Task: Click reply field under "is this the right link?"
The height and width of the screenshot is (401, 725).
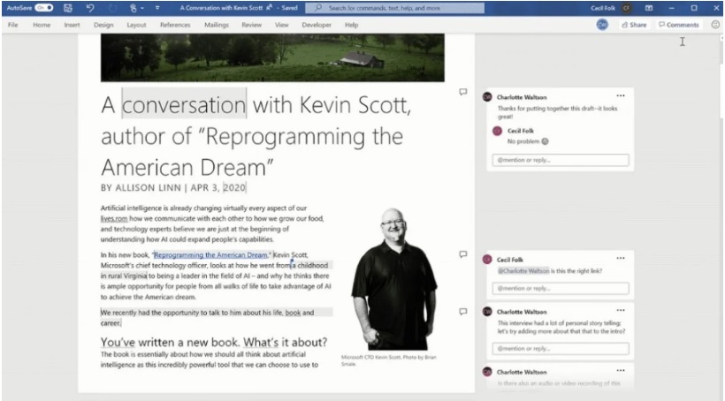Action: click(x=561, y=288)
